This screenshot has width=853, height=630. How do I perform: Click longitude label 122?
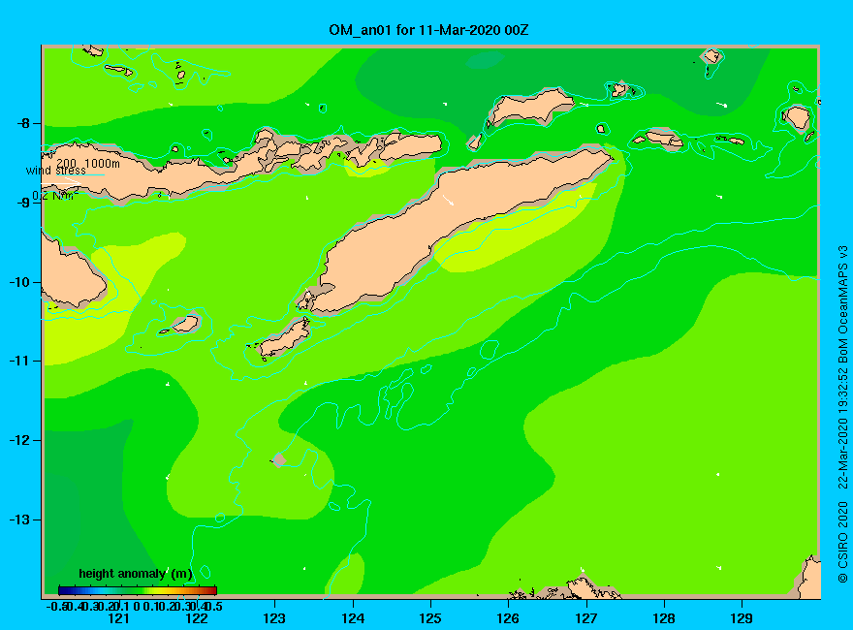(197, 618)
